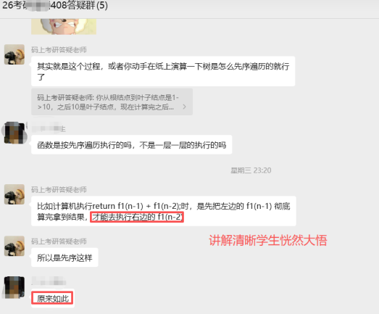Viewport: 379px width, 314px height.
Task: Click teacher avatar beside the return f1(n-1) message
Action: click(x=14, y=194)
